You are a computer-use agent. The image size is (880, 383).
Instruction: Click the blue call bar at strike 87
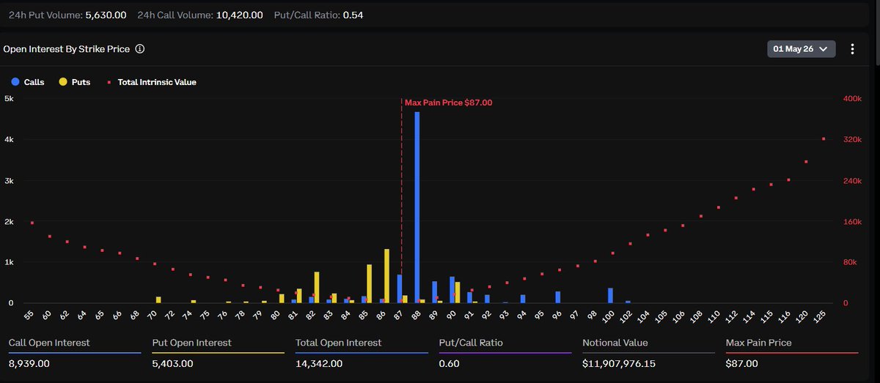[x=400, y=289]
